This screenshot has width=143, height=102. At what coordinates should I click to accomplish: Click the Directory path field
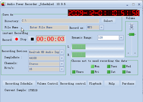pos(60,21)
